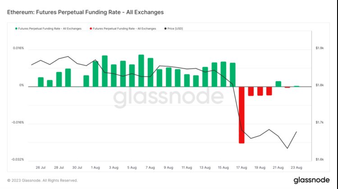Click the 23 Aug date label on x-axis
The image size is (338, 189).
296,167
